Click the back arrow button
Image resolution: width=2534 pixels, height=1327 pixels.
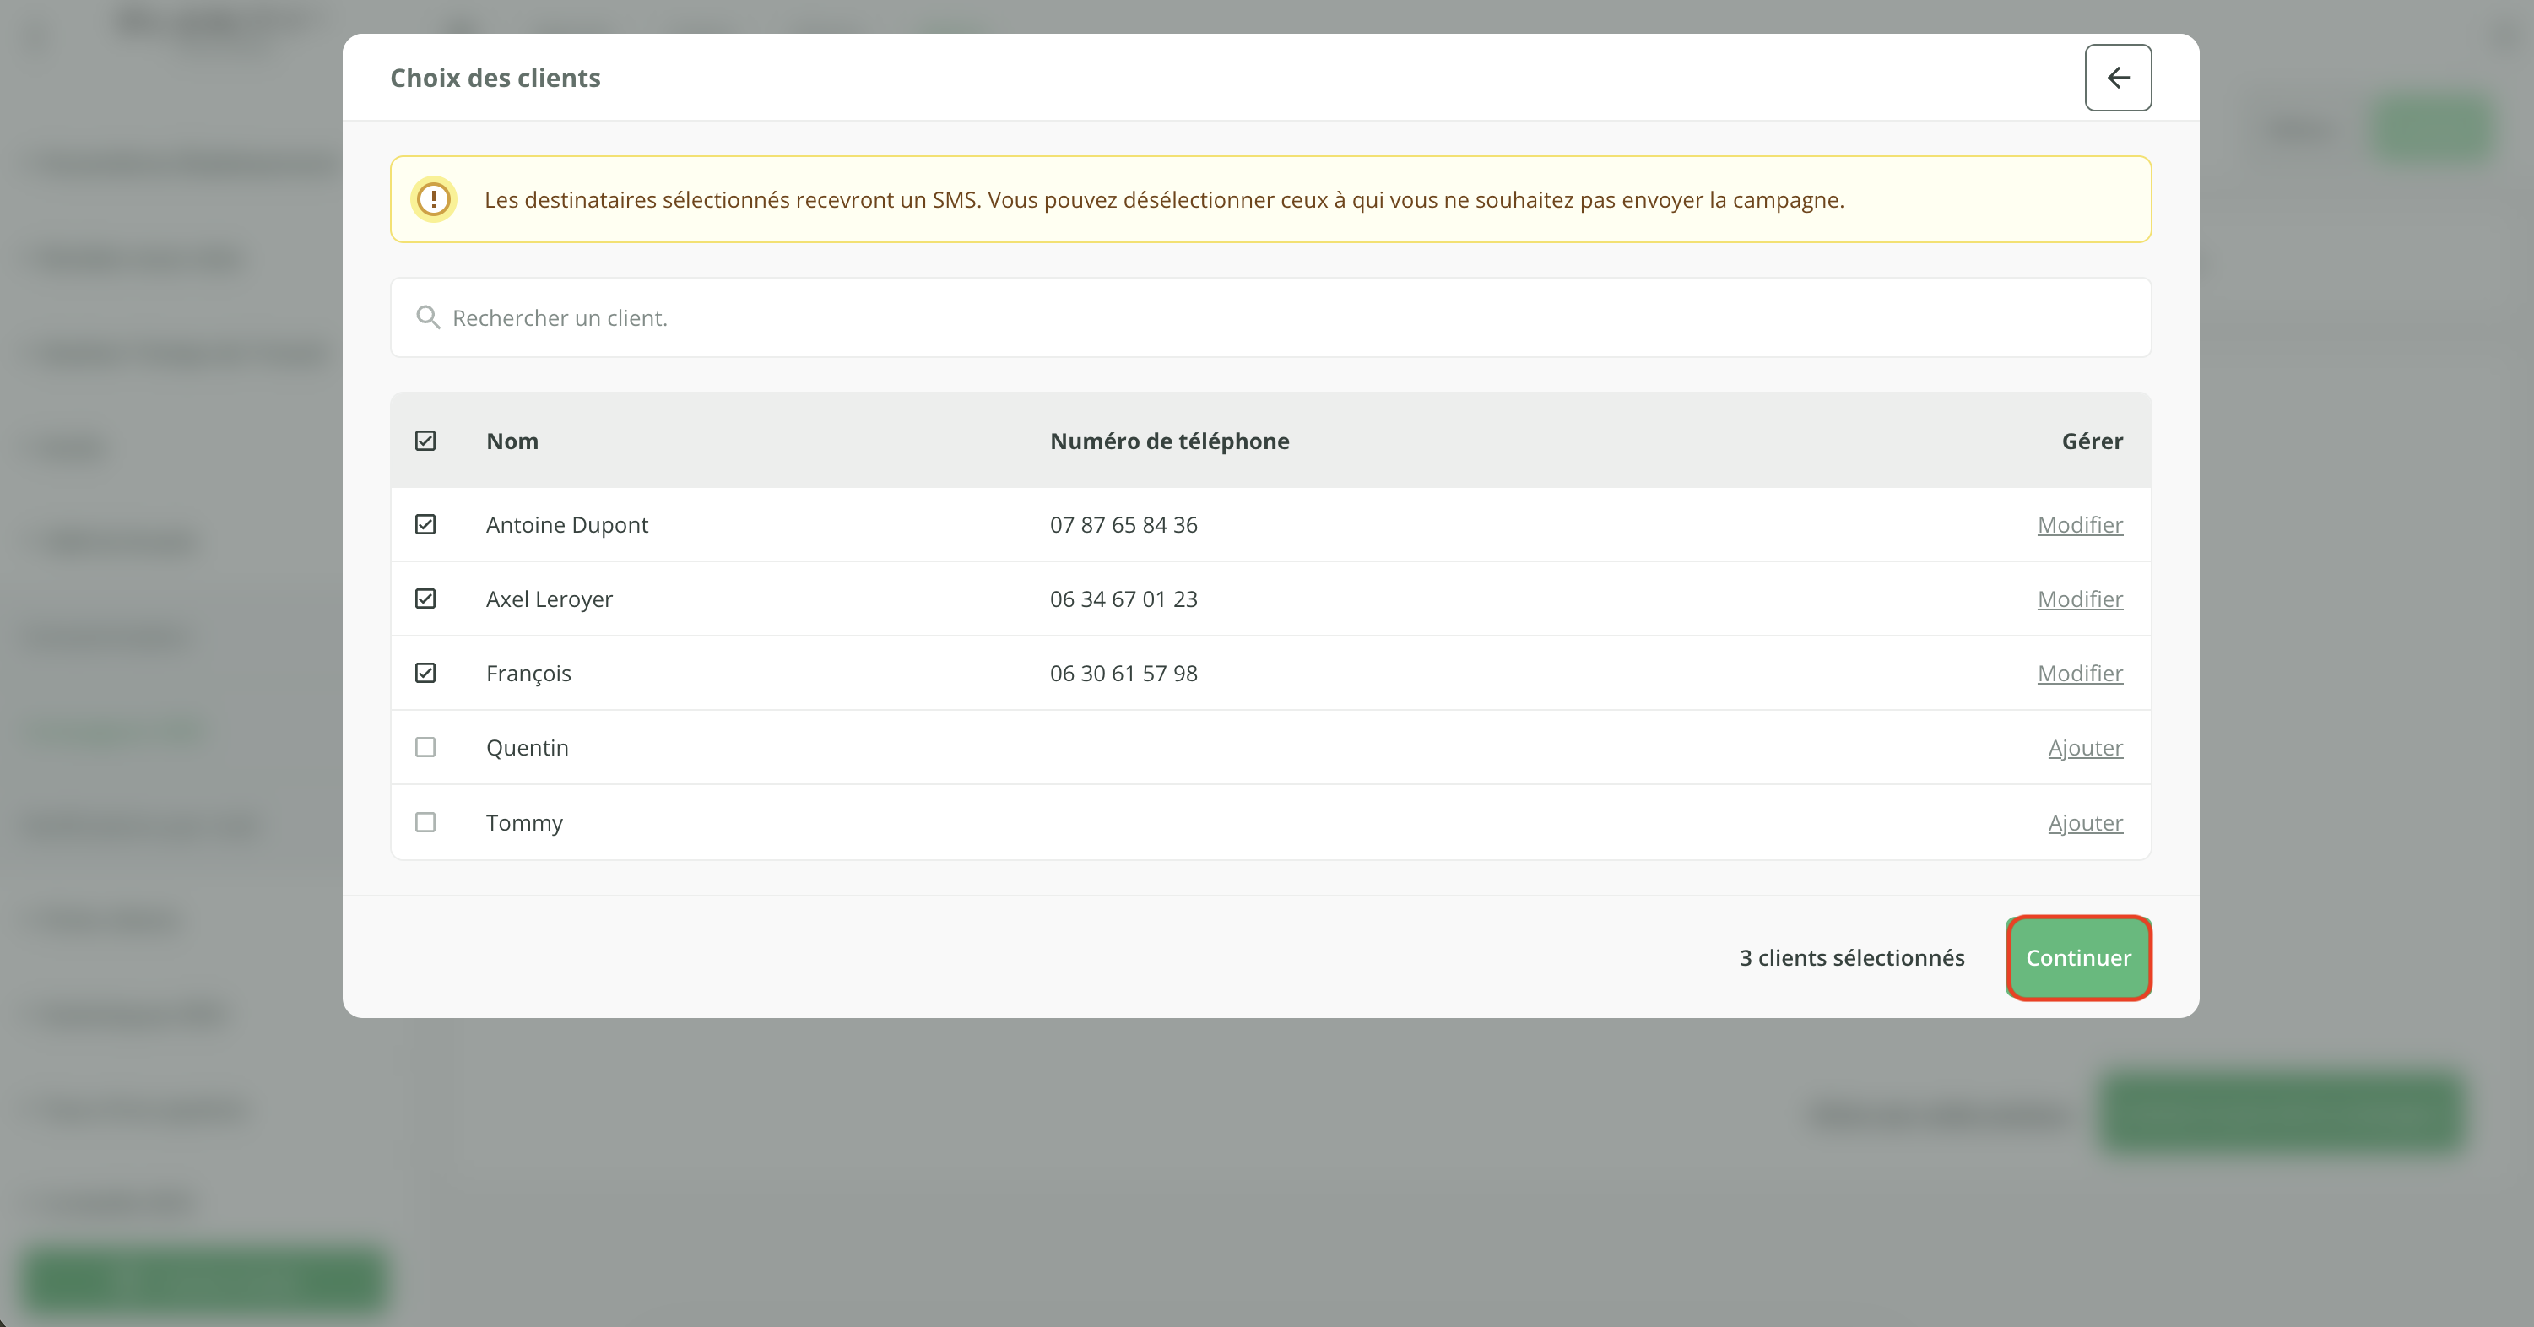coord(2117,78)
